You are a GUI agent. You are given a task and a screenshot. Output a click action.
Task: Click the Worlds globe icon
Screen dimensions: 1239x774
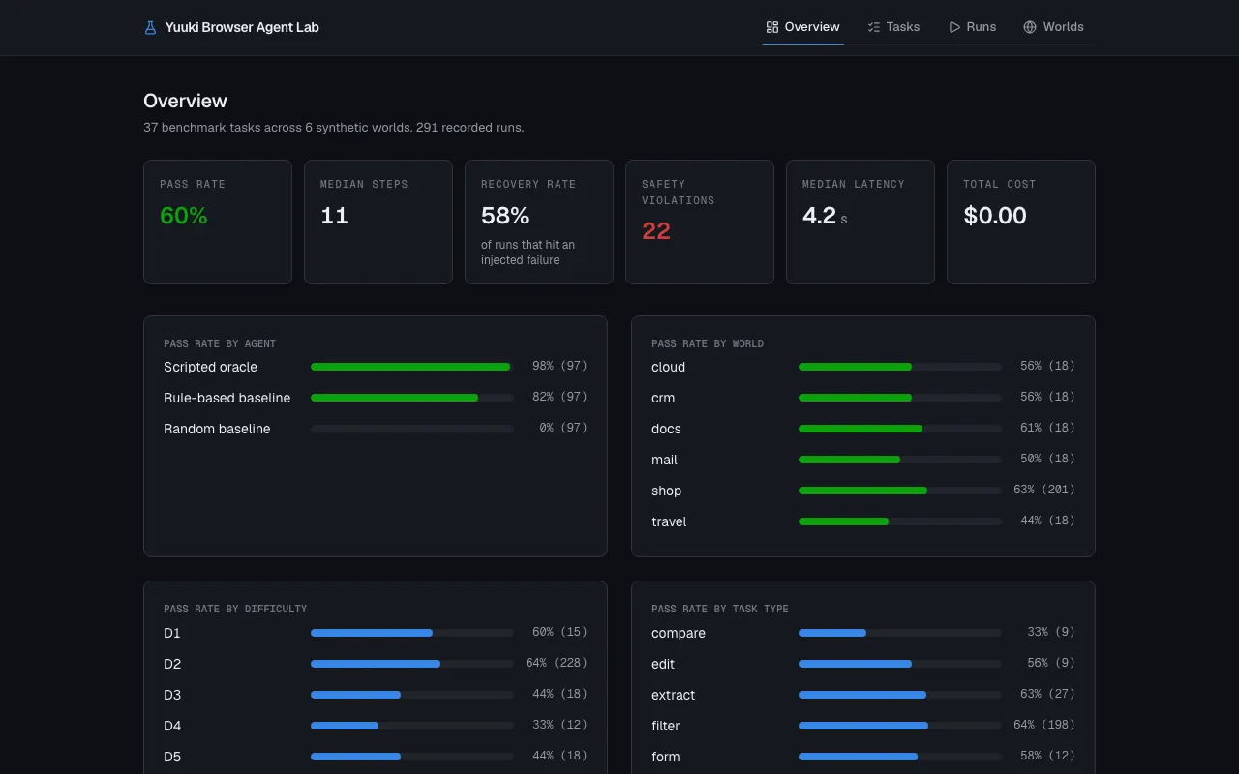[x=1030, y=27]
